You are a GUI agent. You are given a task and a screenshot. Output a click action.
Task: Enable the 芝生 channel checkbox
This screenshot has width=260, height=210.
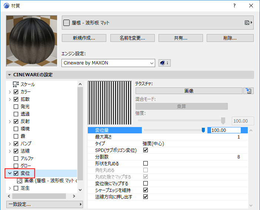pyautogui.click(x=16, y=188)
